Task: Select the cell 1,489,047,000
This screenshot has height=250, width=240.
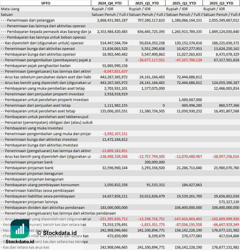Action: tap(190, 100)
